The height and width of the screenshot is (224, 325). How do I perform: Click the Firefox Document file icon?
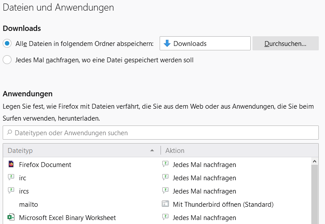11,164
